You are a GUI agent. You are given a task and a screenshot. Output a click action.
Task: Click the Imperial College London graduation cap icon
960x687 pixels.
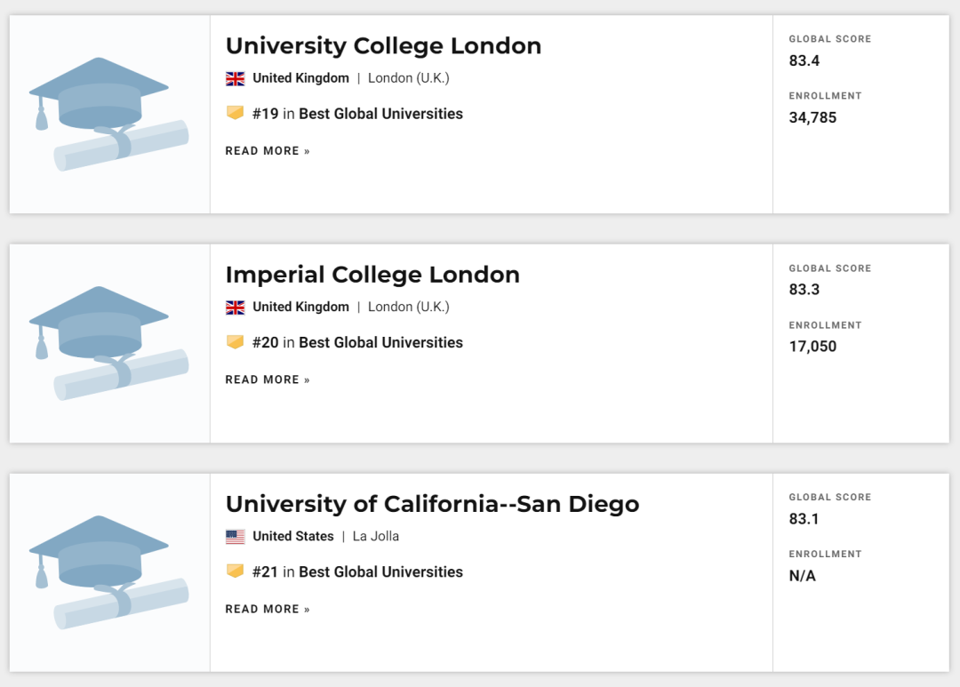[x=109, y=343]
